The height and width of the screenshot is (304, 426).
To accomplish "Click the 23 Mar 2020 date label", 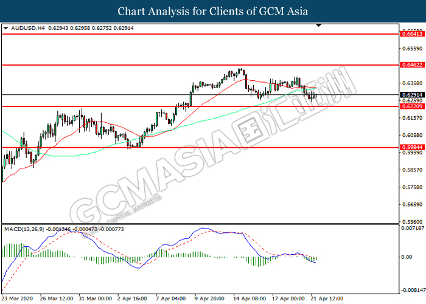I will click(18, 299).
